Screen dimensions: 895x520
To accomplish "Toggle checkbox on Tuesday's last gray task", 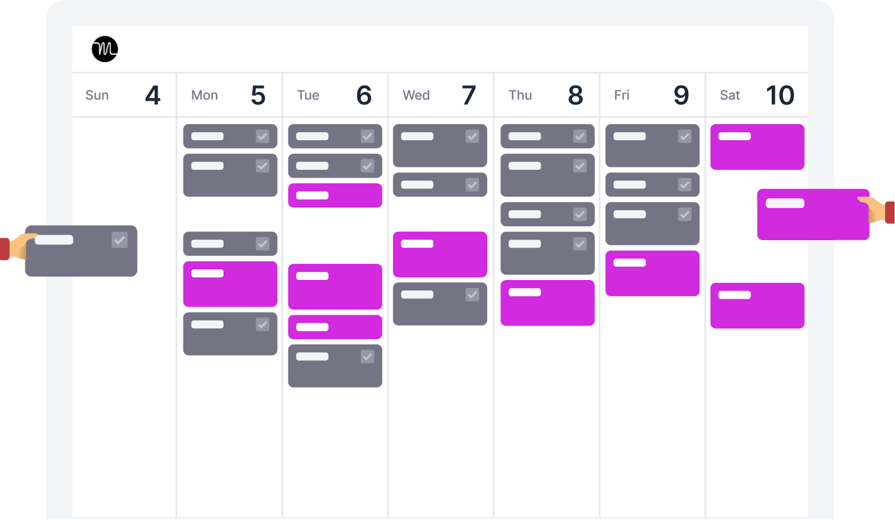I will tap(367, 357).
